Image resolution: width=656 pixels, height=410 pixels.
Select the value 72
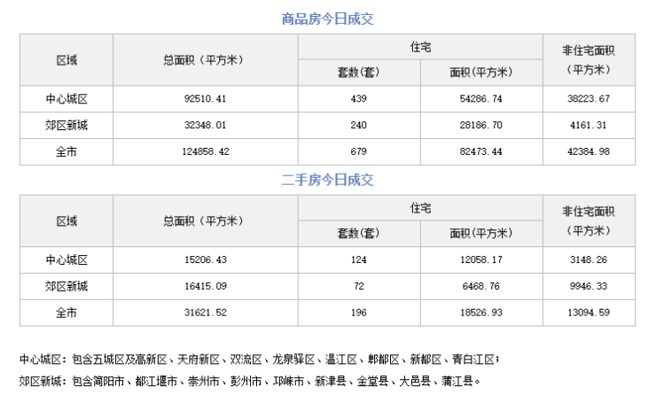pyautogui.click(x=358, y=286)
